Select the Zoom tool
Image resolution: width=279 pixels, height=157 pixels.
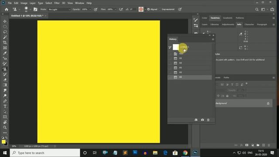coord(5,127)
